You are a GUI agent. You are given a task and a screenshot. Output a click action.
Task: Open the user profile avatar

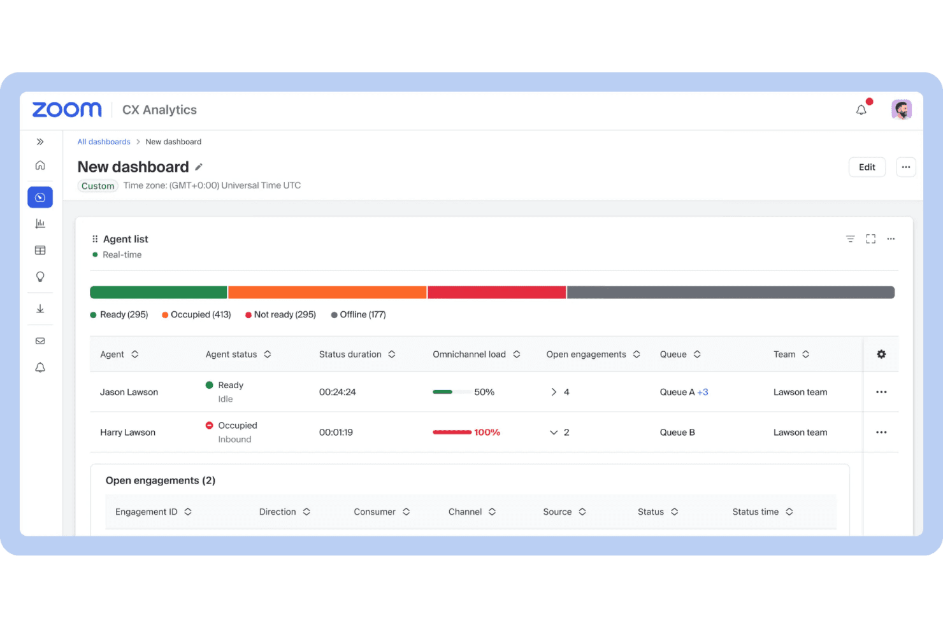pos(902,110)
